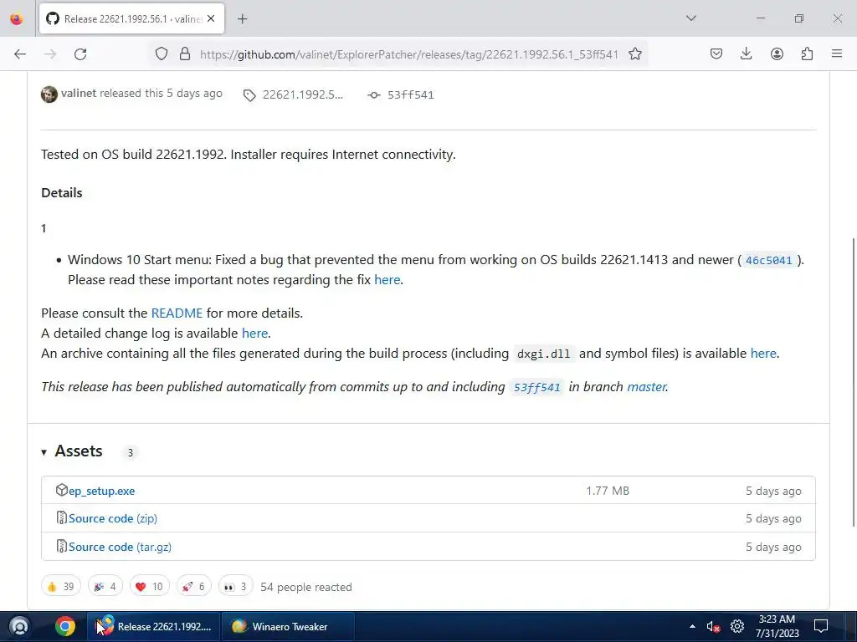Screen dimensions: 857x642
Task: Open the Firefox downloads panel
Action: pyautogui.click(x=746, y=53)
